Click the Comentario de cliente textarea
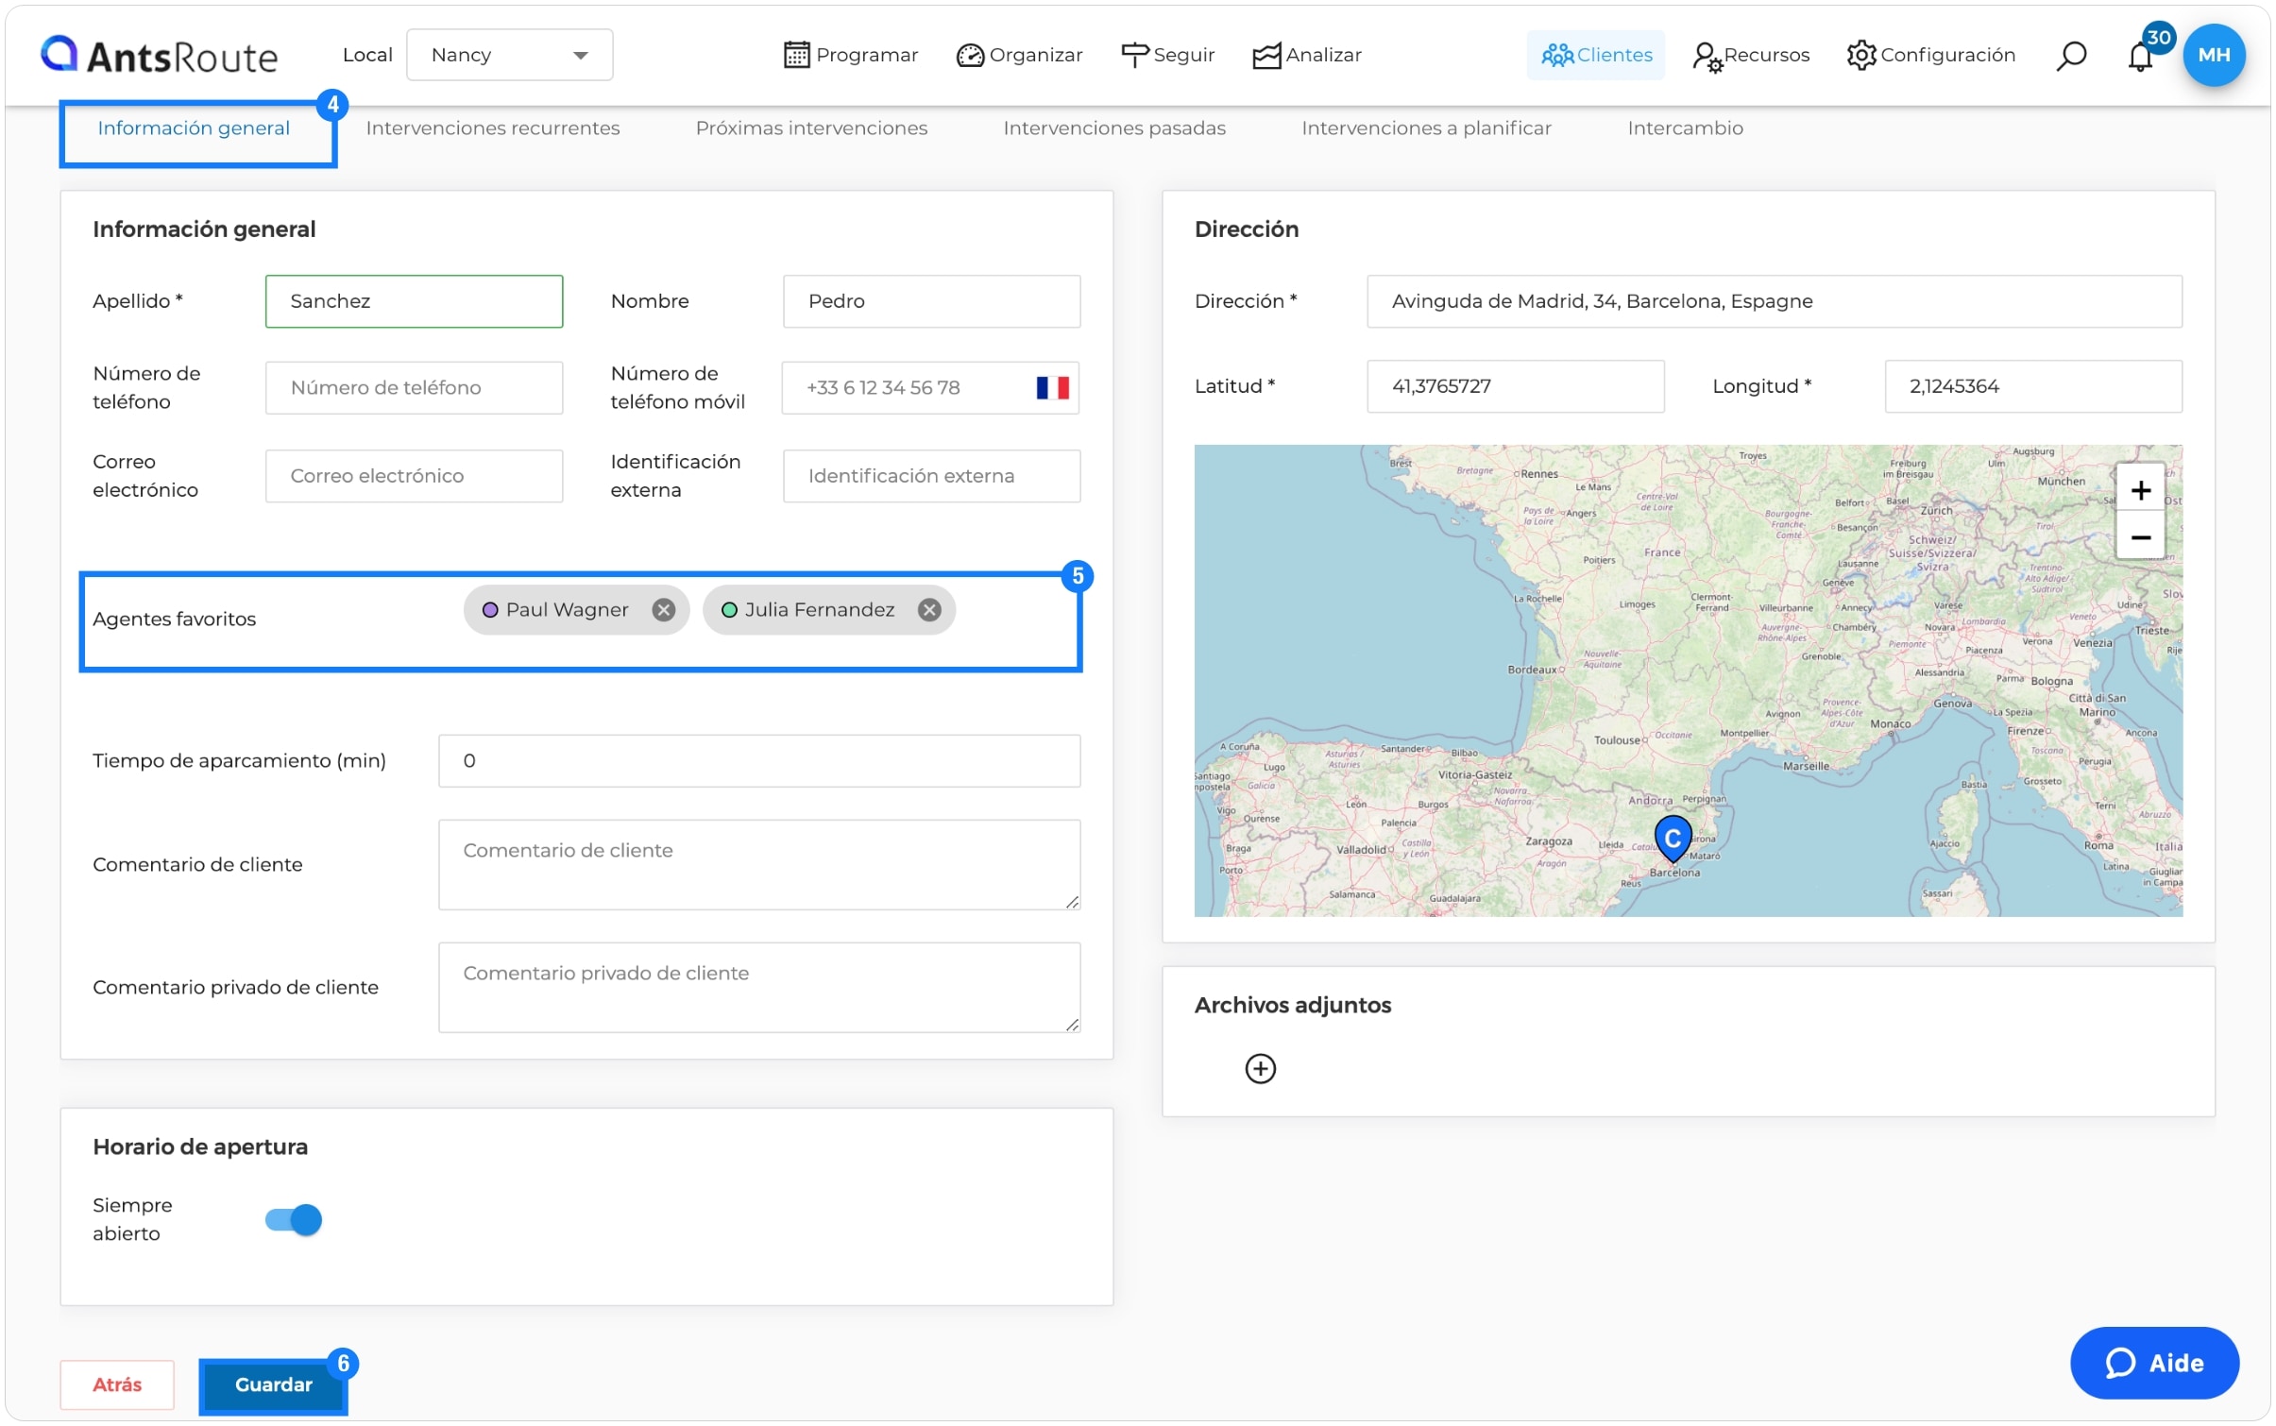 pyautogui.click(x=759, y=864)
